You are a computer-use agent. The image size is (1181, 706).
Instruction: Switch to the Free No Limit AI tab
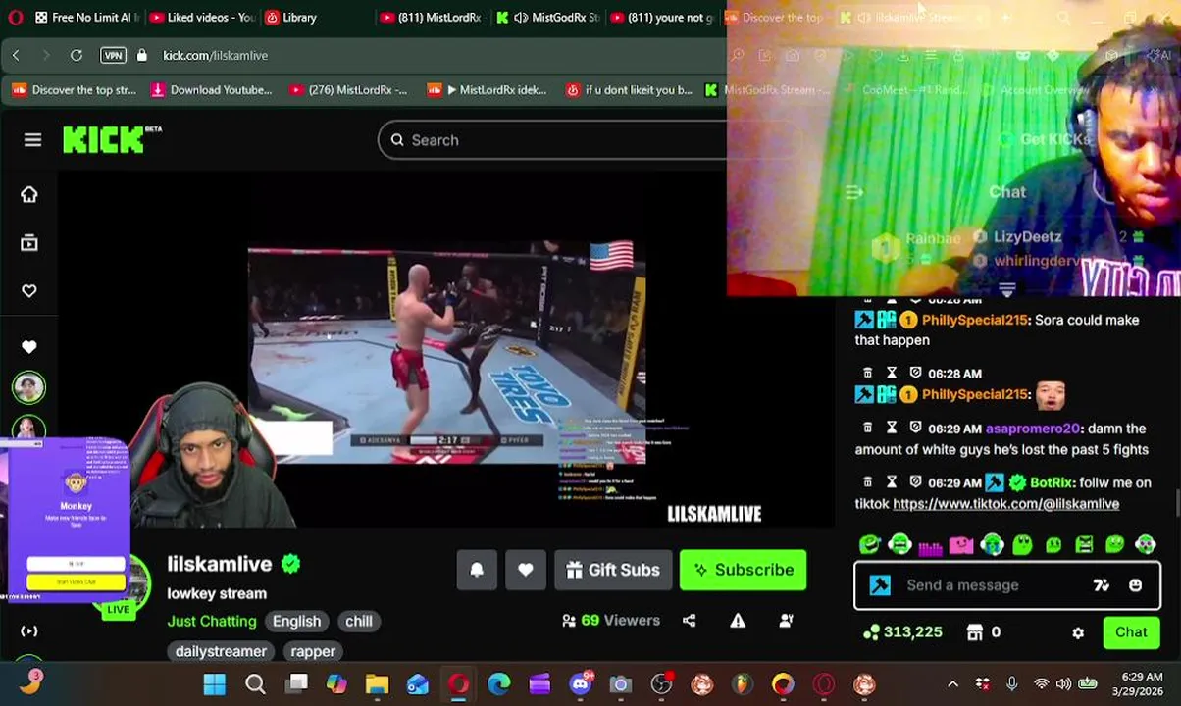point(86,17)
